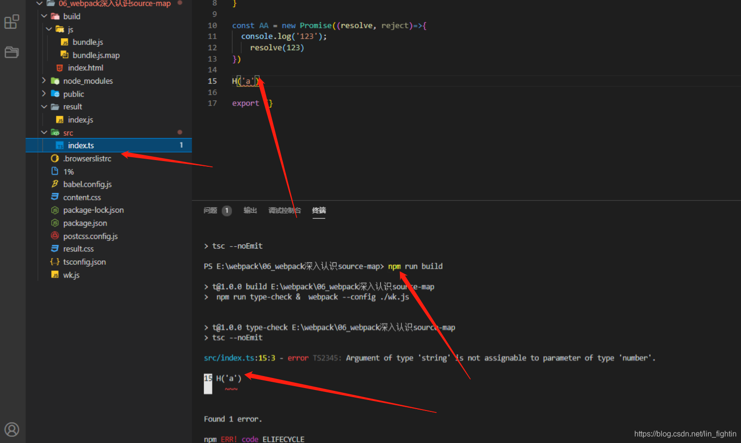This screenshot has width=741, height=443.
Task: Collapse the js folder chevron
Action: pos(49,29)
